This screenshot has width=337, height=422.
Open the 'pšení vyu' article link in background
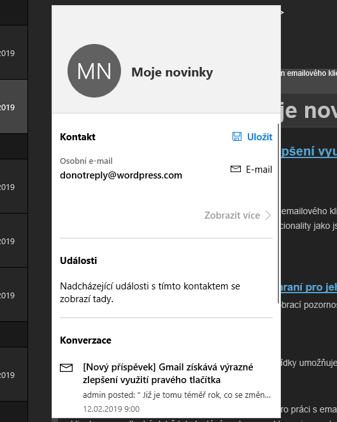point(309,151)
